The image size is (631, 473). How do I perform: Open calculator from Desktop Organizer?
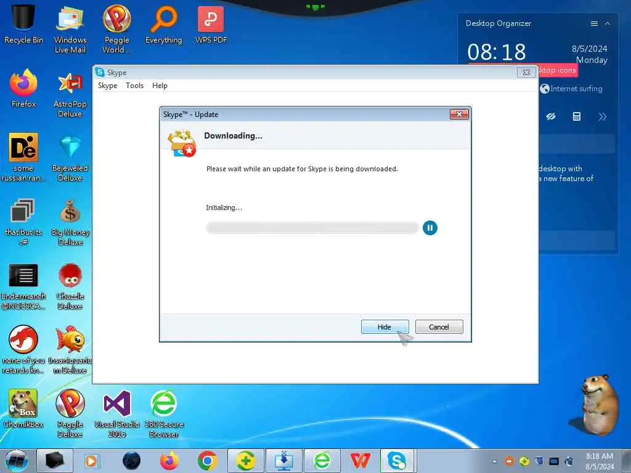point(577,116)
